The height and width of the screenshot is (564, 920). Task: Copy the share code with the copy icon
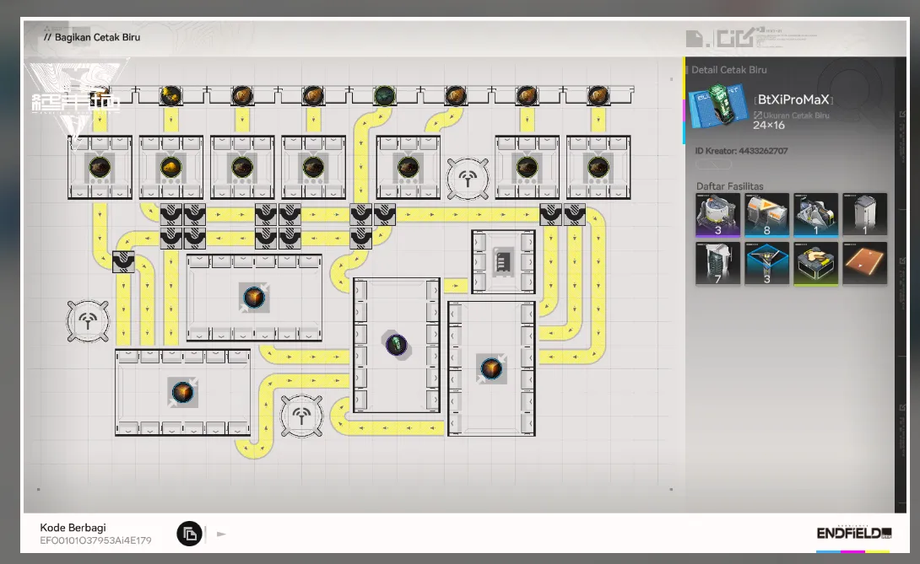(189, 534)
